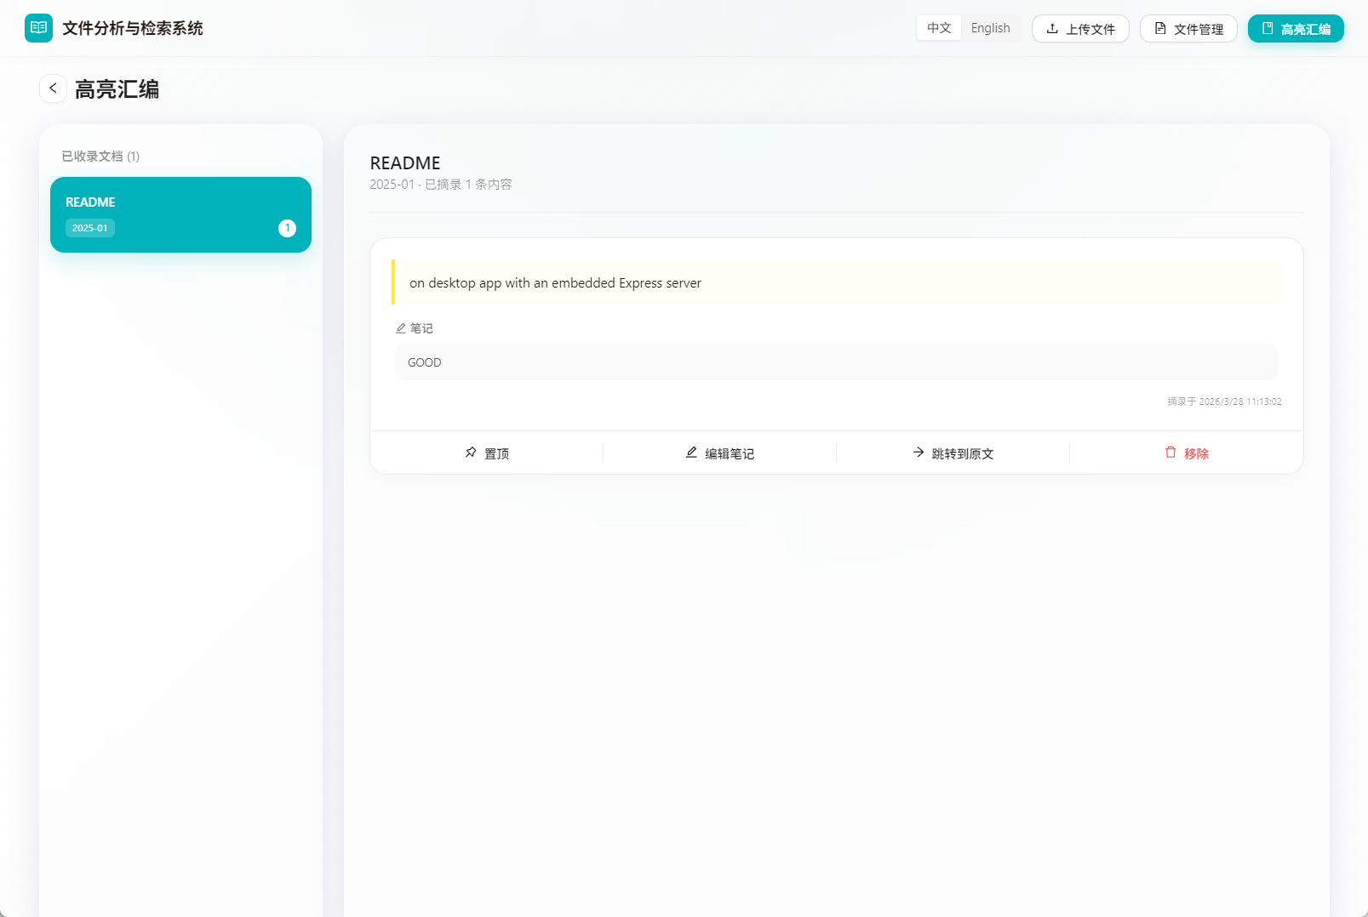Open the 文件管理 page

tap(1188, 28)
